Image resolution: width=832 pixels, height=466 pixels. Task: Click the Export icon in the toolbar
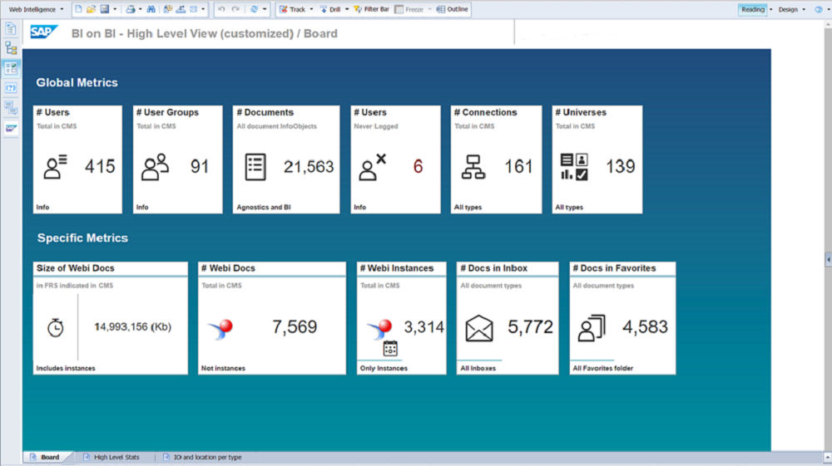(181, 9)
